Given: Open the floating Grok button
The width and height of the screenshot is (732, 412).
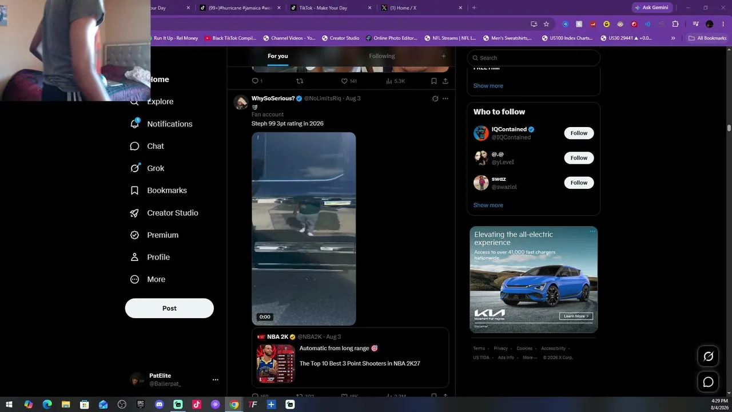Looking at the screenshot, I should [x=708, y=356].
